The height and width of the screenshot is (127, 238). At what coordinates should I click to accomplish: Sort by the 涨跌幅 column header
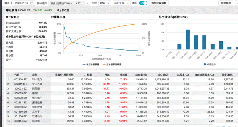[123, 75]
